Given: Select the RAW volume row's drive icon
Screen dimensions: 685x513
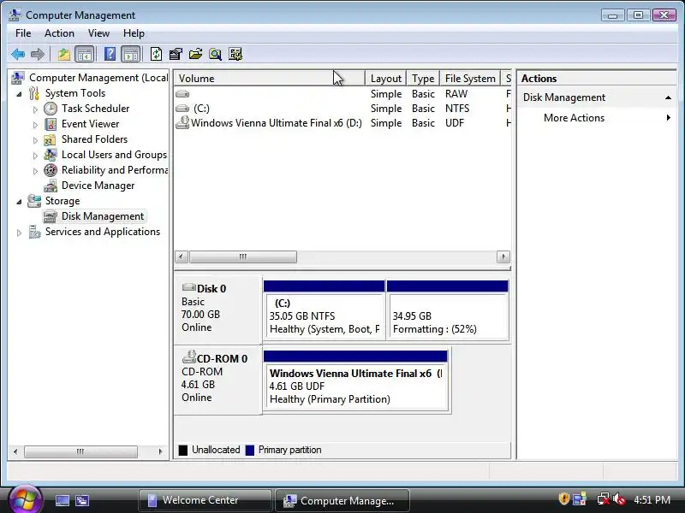Looking at the screenshot, I should (x=182, y=94).
